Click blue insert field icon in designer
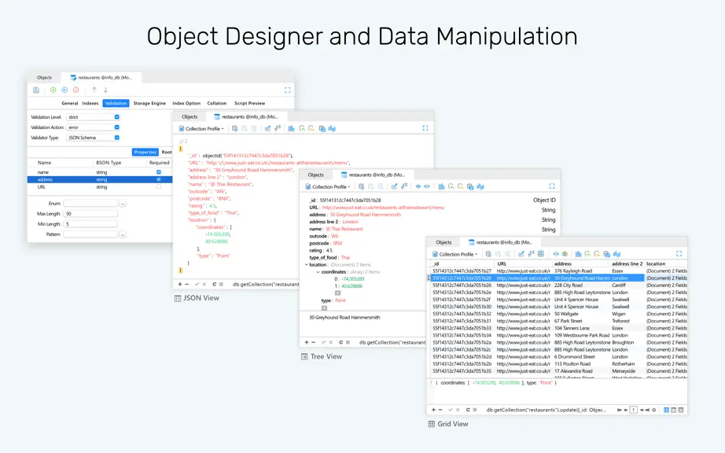The width and height of the screenshot is (725, 453). click(64, 90)
